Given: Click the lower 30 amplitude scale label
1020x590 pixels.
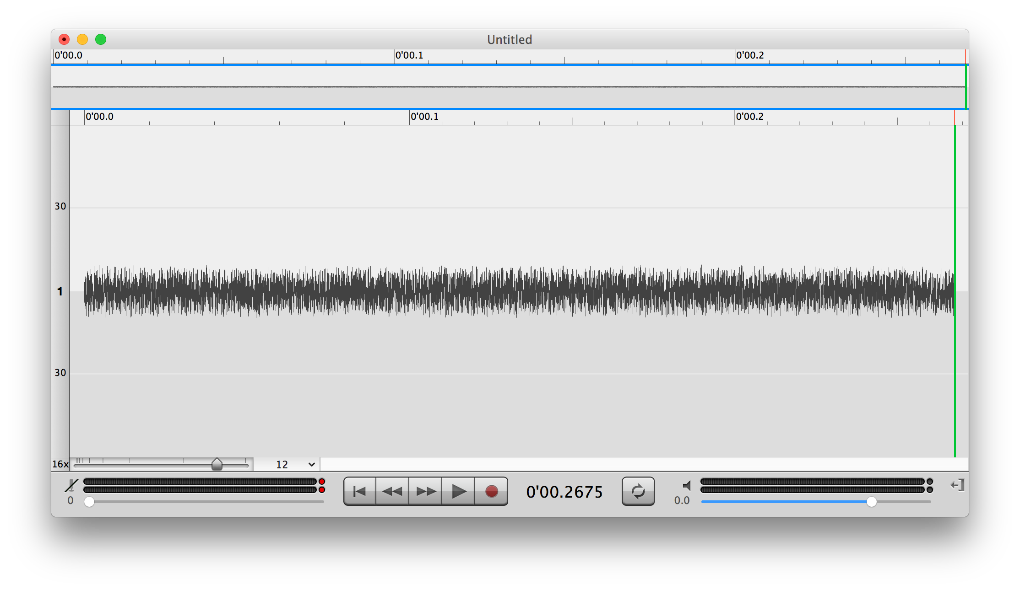Looking at the screenshot, I should click(x=60, y=373).
